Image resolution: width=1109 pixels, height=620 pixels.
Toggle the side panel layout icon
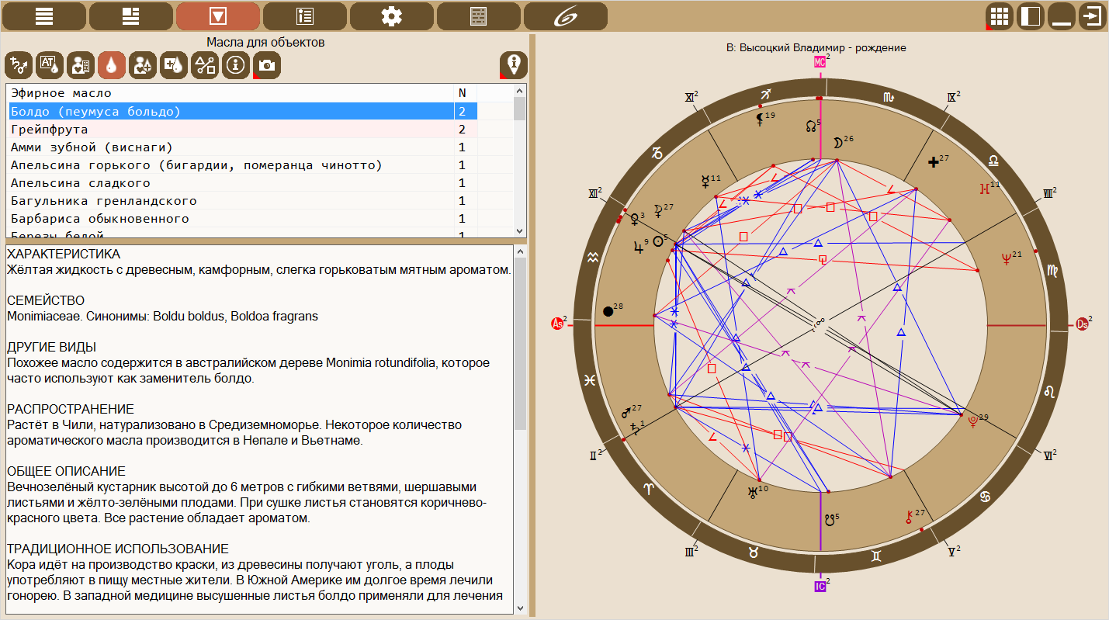(x=1031, y=16)
